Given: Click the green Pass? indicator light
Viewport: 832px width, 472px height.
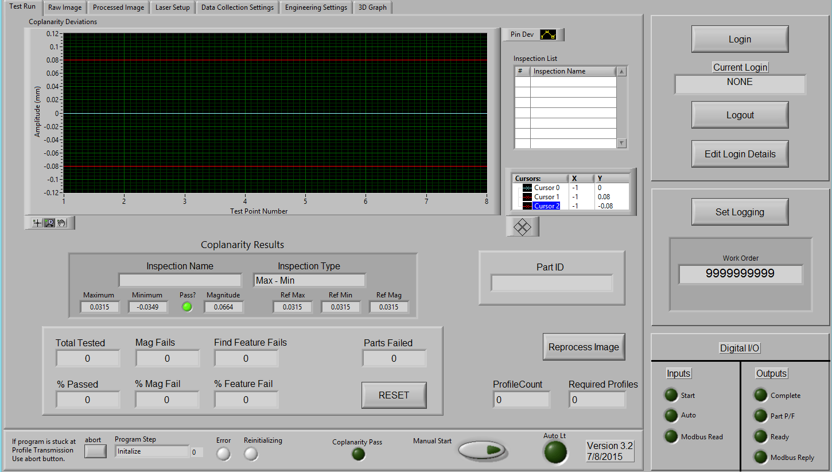Looking at the screenshot, I should 187,307.
